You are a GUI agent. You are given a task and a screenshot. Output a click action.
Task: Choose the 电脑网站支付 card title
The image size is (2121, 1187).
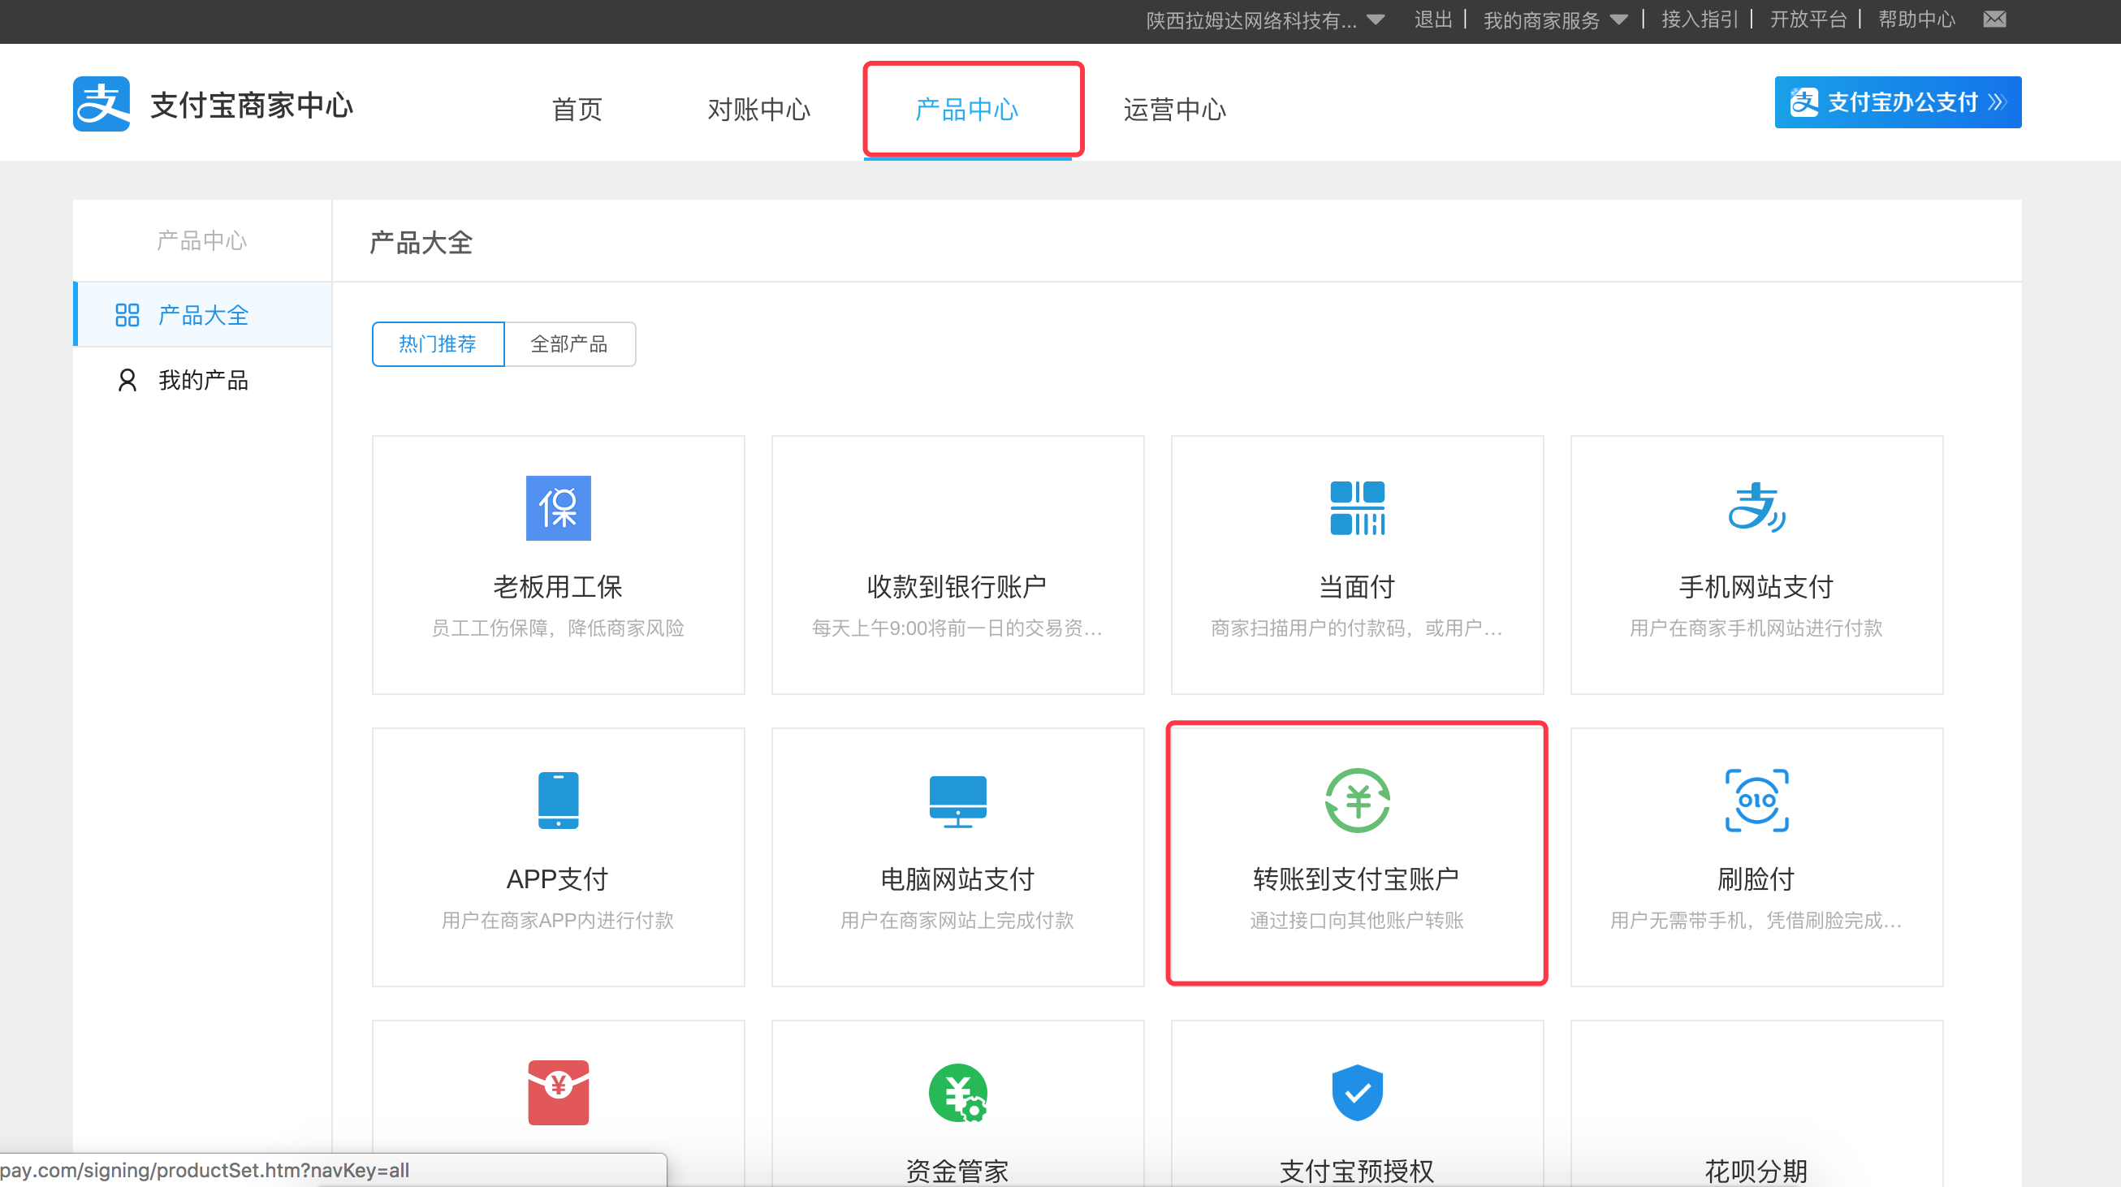pyautogui.click(x=957, y=879)
